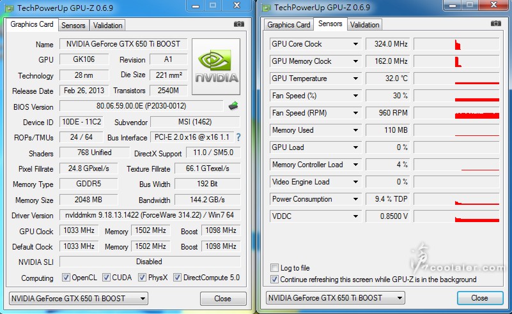Click the Bus Width value 192 Bit

[x=208, y=184]
